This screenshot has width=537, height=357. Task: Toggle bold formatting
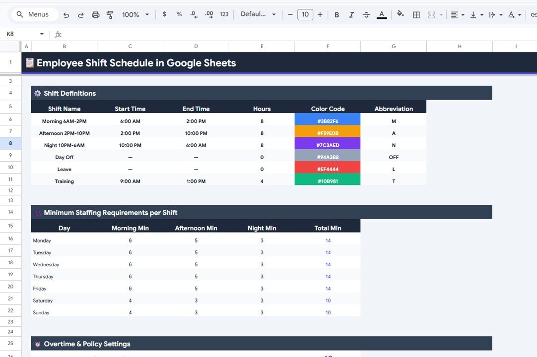coord(336,14)
